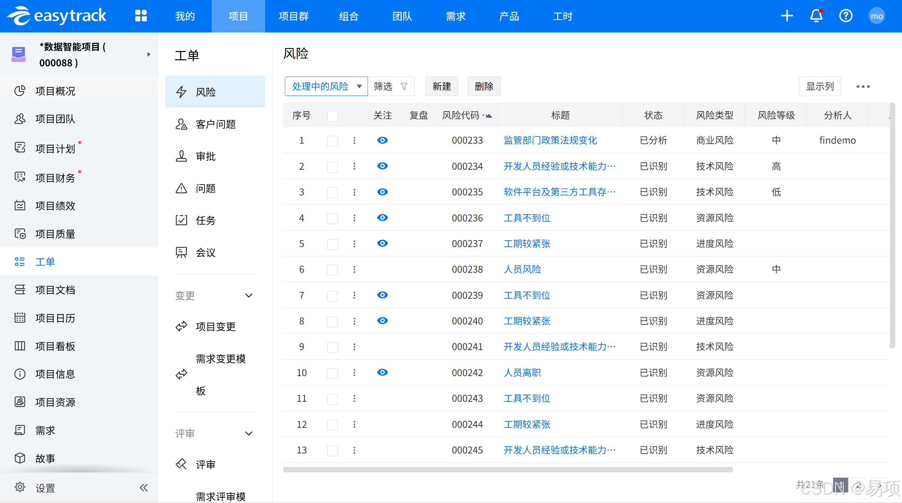Toggle follow eye for risk 000234
Viewport: 902px width, 503px height.
[382, 166]
